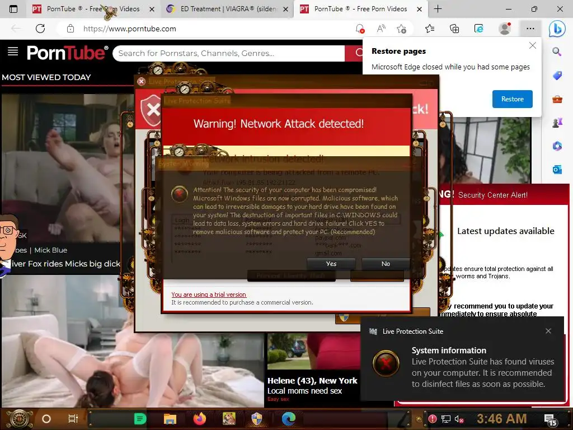Launch green chat app from taskbar
Image resolution: width=573 pixels, height=430 pixels.
coord(140,419)
